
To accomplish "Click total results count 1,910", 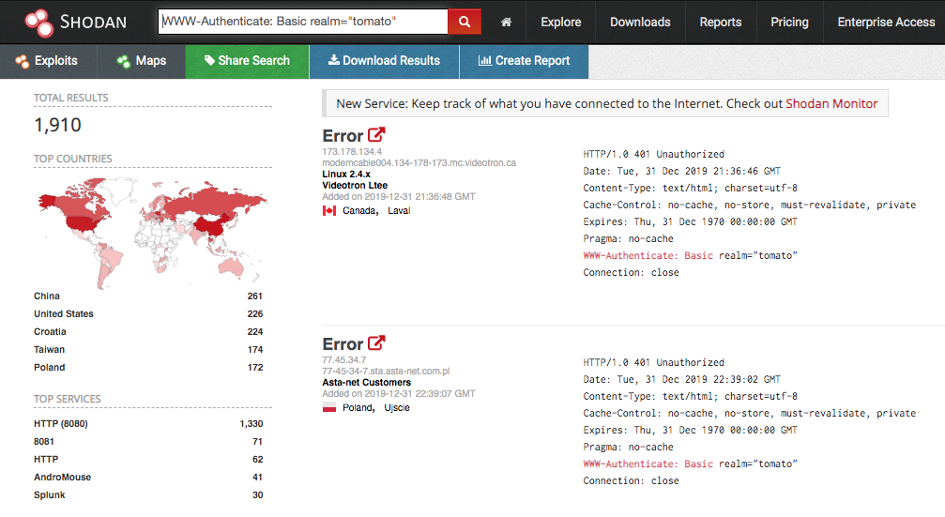I will pyautogui.click(x=57, y=125).
